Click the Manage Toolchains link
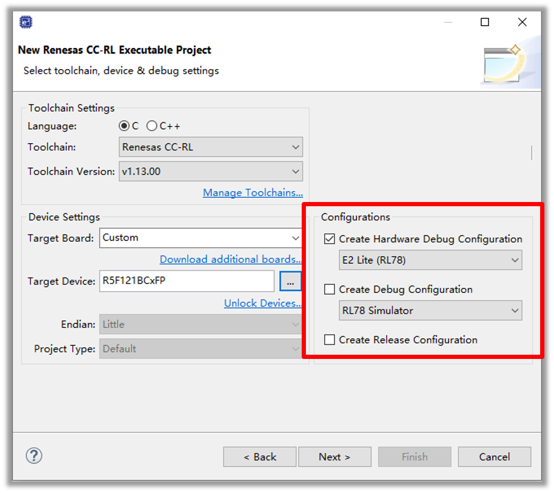The width and height of the screenshot is (554, 493). coord(252,192)
